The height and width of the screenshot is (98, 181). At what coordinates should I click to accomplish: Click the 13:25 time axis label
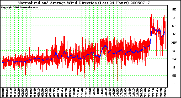tap(94, 93)
